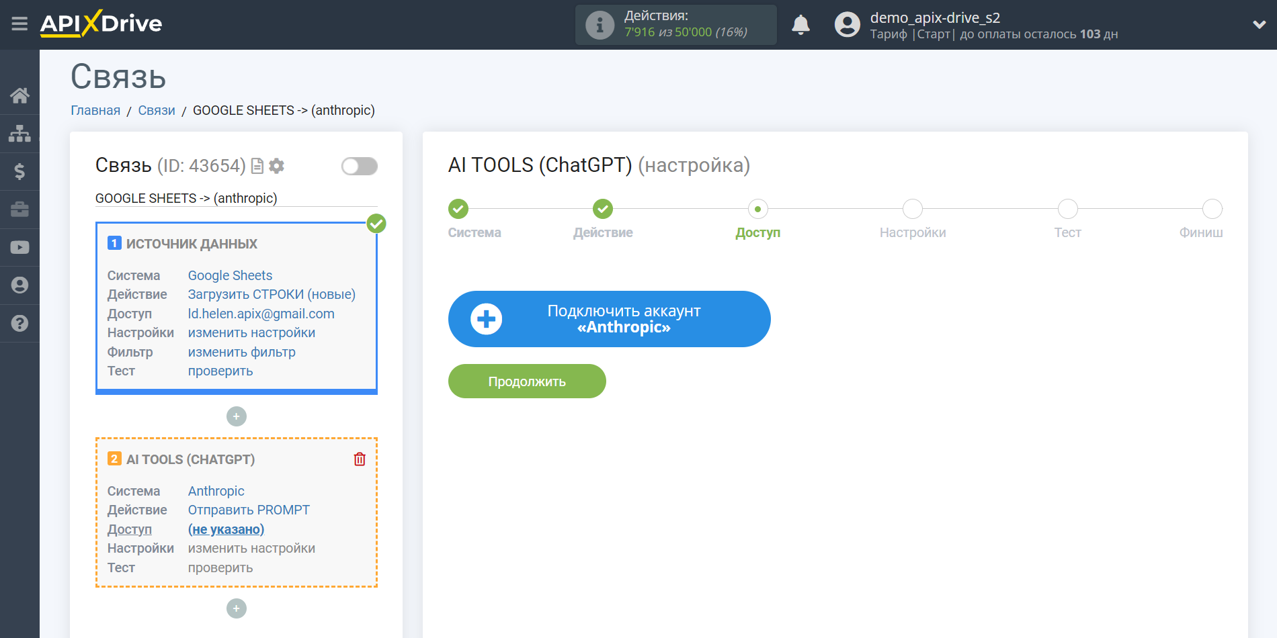
Task: Open Загрузить СТРОКИ (новые) action link
Action: click(x=272, y=294)
